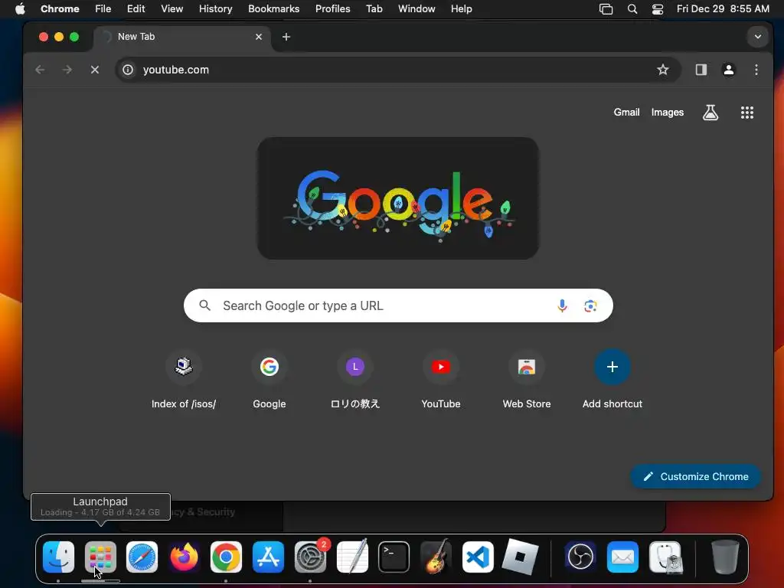Open Stage Manager menu bar icon

point(606,9)
